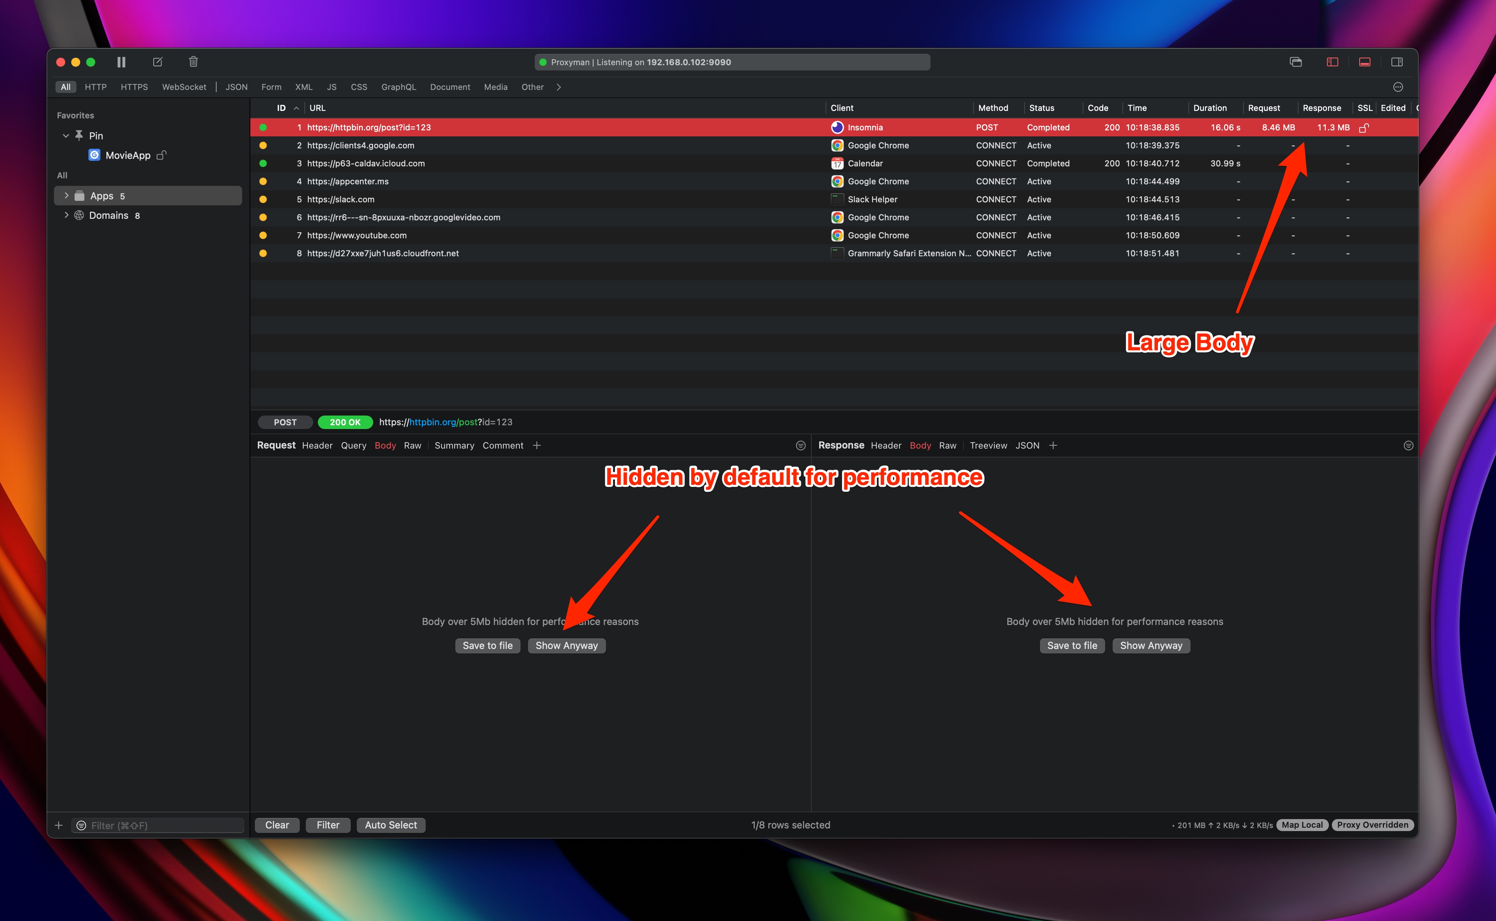Click the SSL lock on the httpbin.org row
The height and width of the screenshot is (921, 1496).
(1364, 127)
